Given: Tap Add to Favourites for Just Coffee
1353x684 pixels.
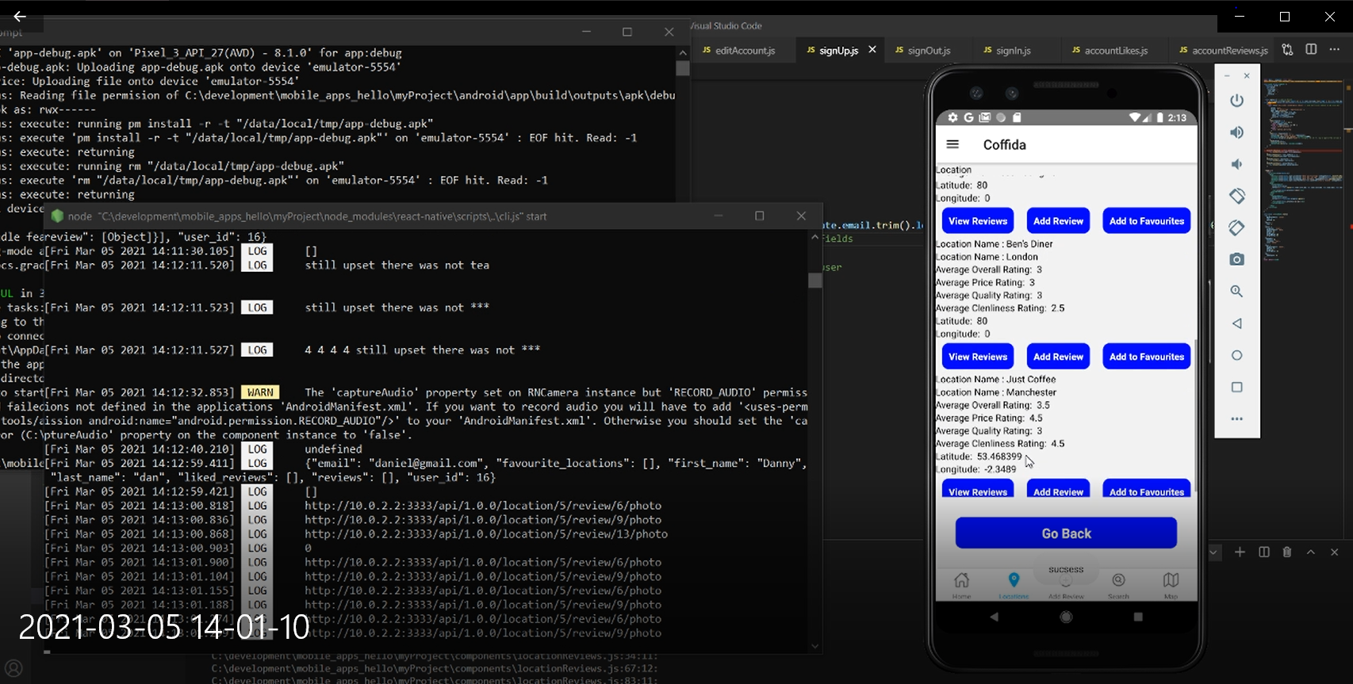Looking at the screenshot, I should tap(1147, 489).
